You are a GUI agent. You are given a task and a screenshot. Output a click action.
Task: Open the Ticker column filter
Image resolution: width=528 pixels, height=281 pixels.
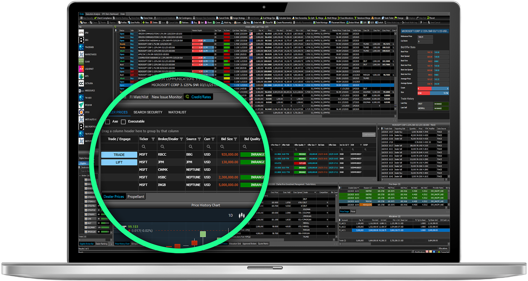click(153, 139)
